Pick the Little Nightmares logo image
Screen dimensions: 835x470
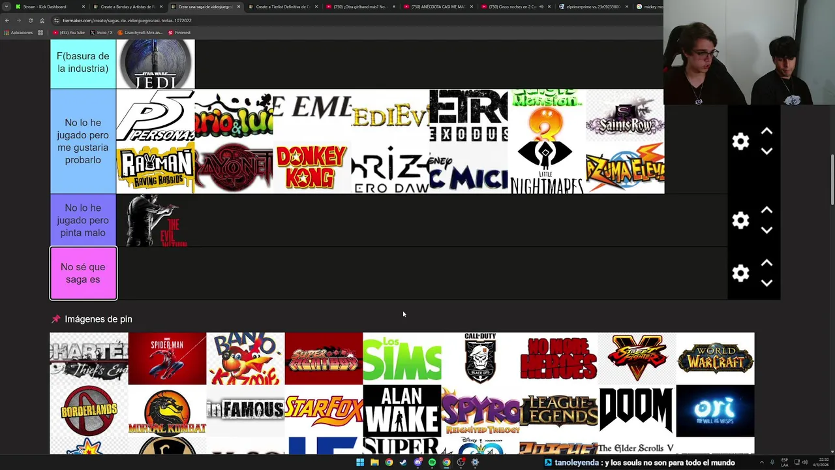pos(547,168)
